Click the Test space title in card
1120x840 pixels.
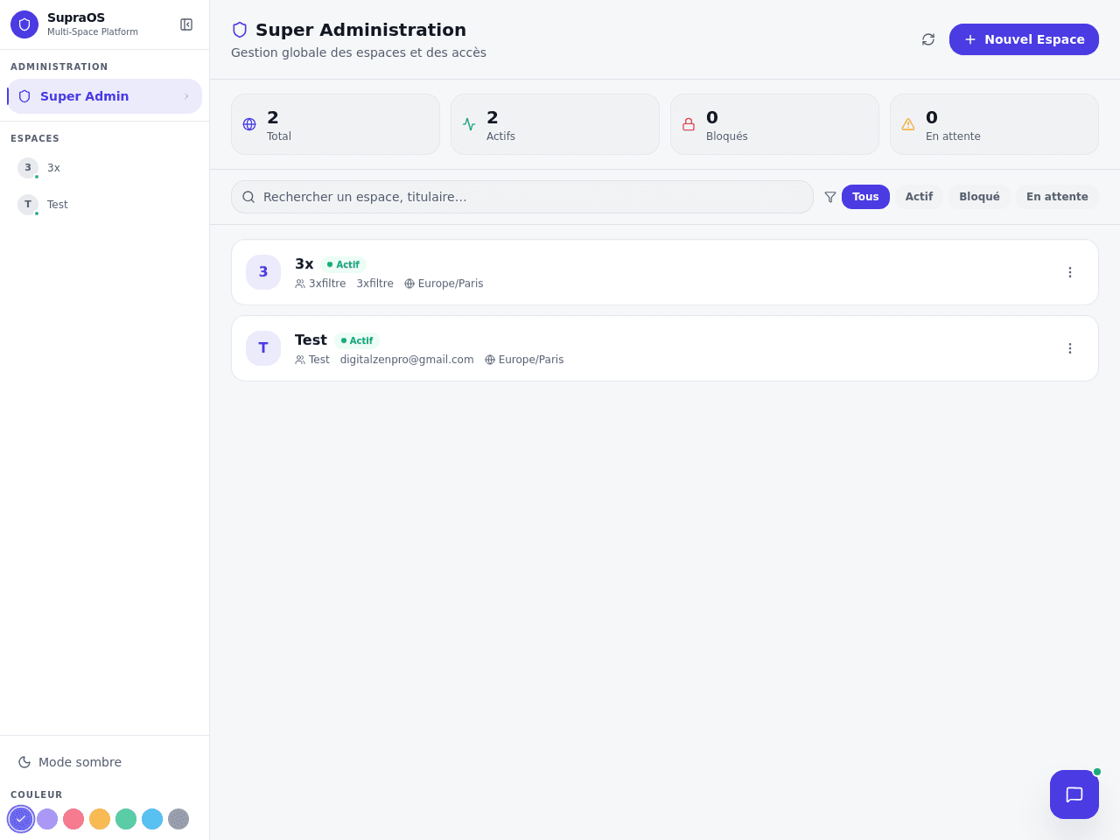tap(311, 340)
